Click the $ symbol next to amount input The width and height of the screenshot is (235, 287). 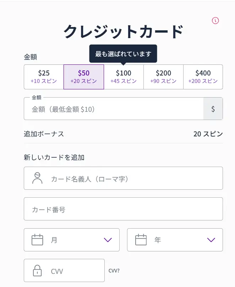[213, 109]
